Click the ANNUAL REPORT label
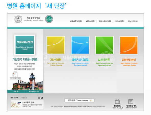 [131, 108]
